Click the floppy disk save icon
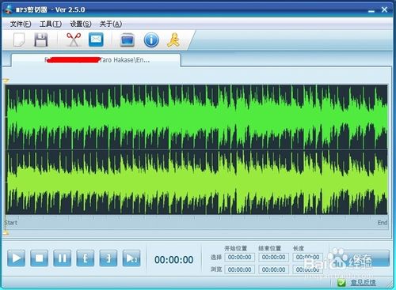The width and height of the screenshot is (396, 290). click(x=41, y=40)
